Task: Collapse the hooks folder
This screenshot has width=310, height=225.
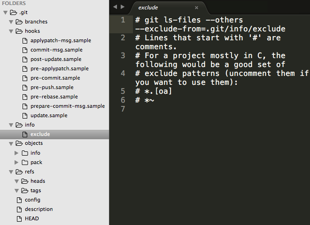Action: point(11,31)
